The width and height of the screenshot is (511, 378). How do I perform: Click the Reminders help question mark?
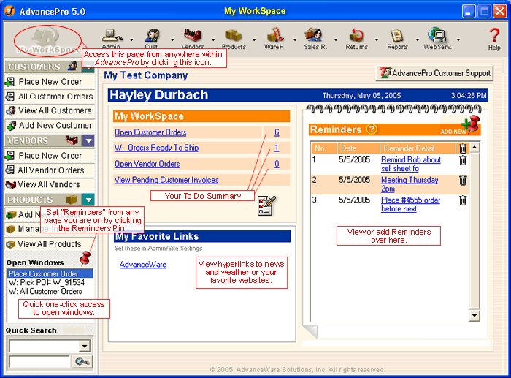click(x=372, y=129)
